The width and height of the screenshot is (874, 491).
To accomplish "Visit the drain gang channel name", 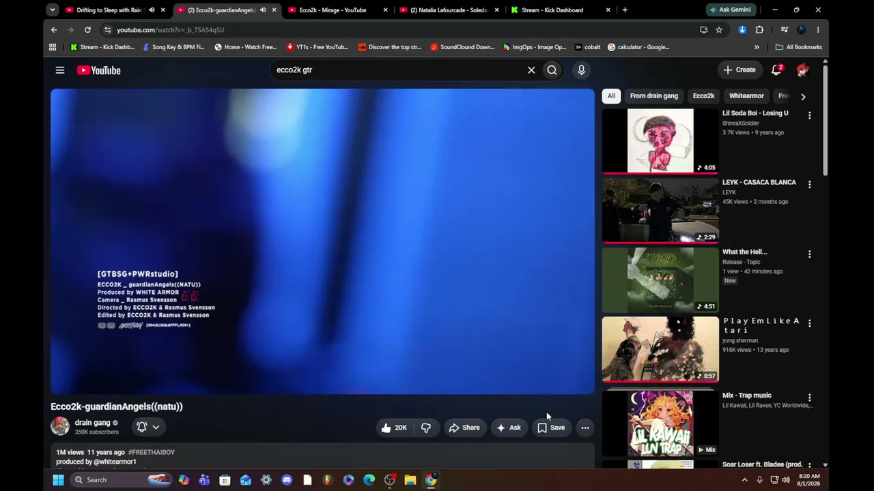I will pos(92,423).
